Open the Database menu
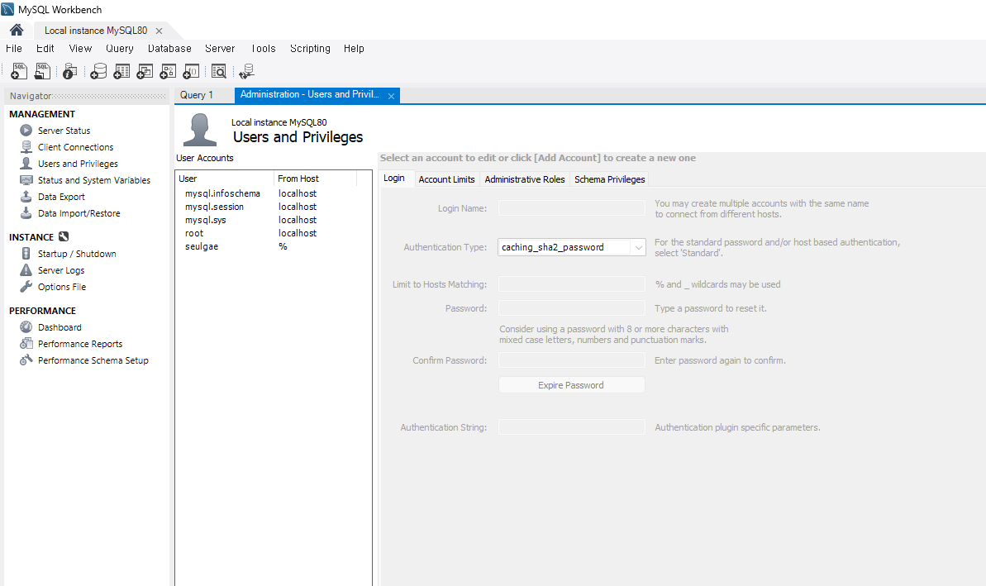The image size is (986, 586). (169, 49)
